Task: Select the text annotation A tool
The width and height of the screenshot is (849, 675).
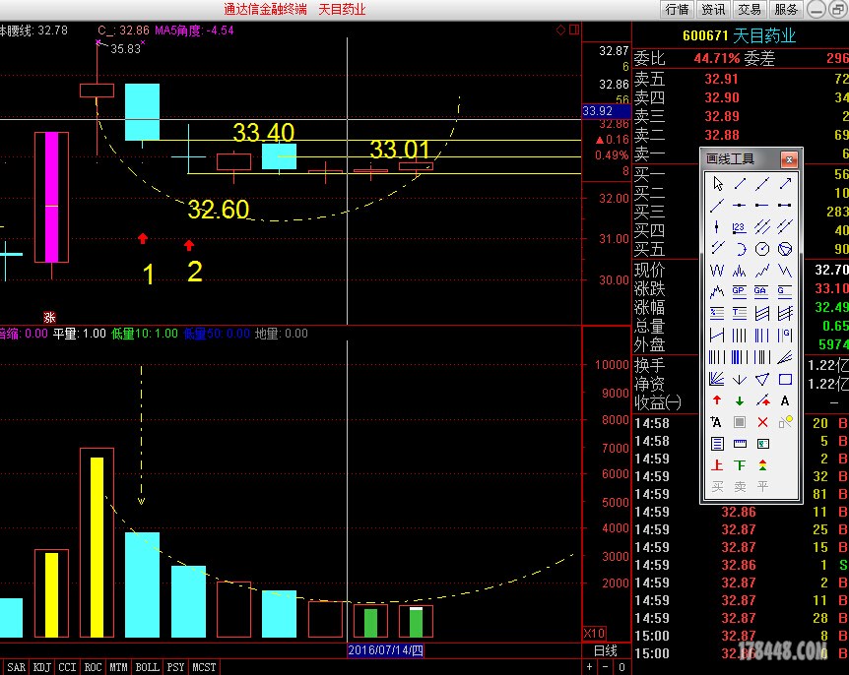Action: (x=785, y=400)
